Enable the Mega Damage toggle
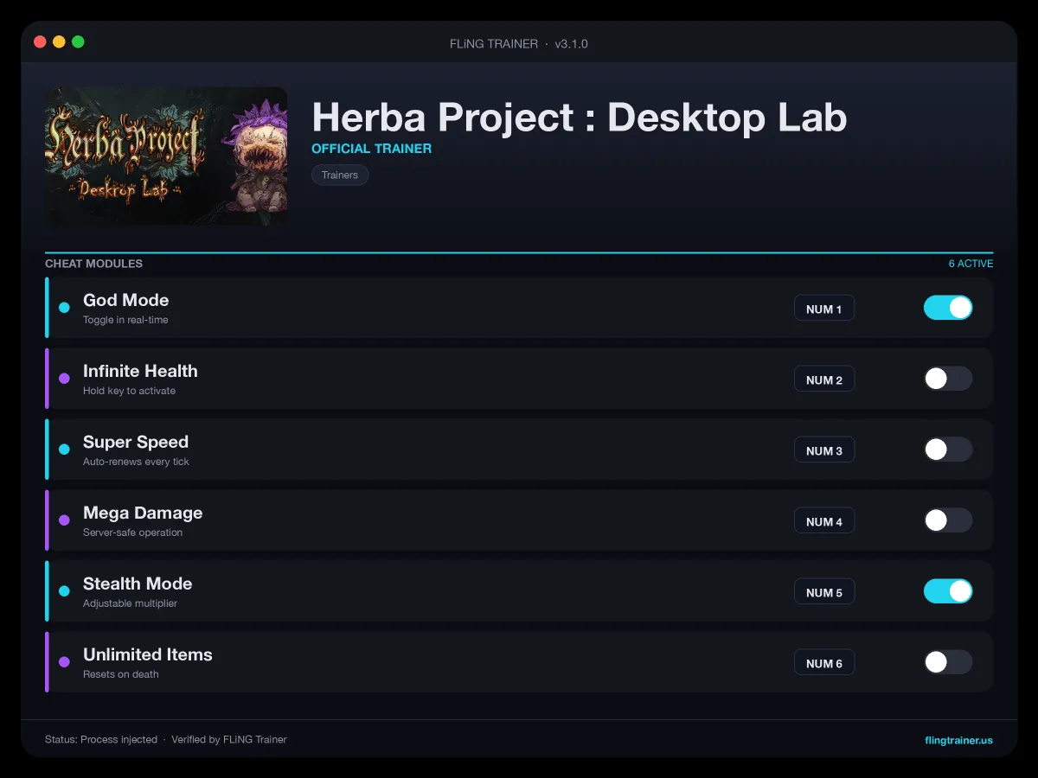 coord(948,520)
